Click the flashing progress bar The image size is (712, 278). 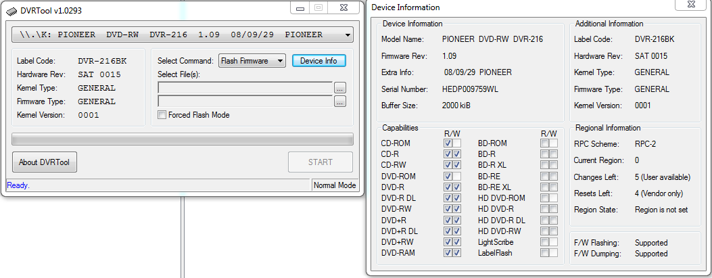point(183,139)
